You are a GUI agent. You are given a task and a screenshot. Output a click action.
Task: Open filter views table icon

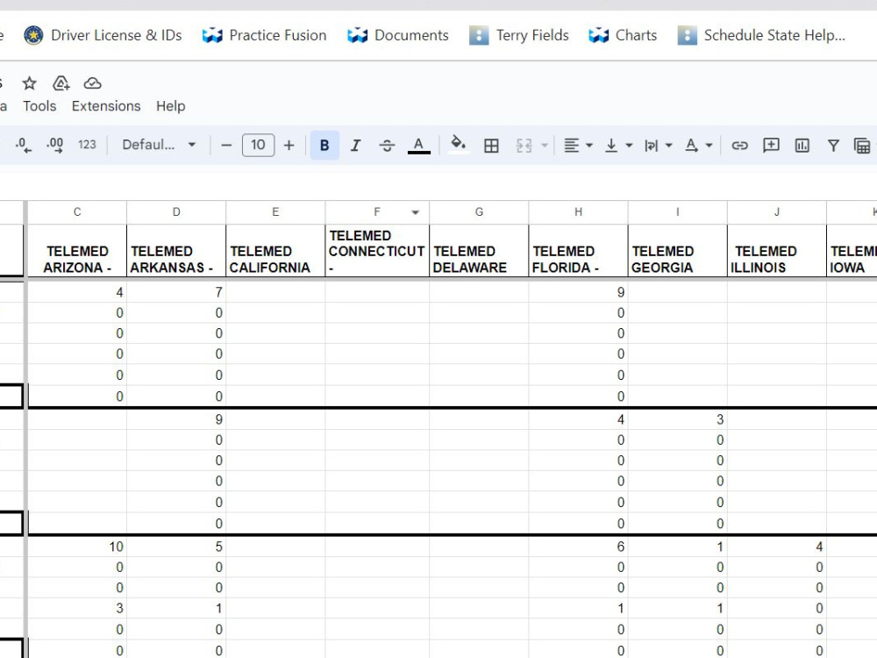tap(862, 146)
